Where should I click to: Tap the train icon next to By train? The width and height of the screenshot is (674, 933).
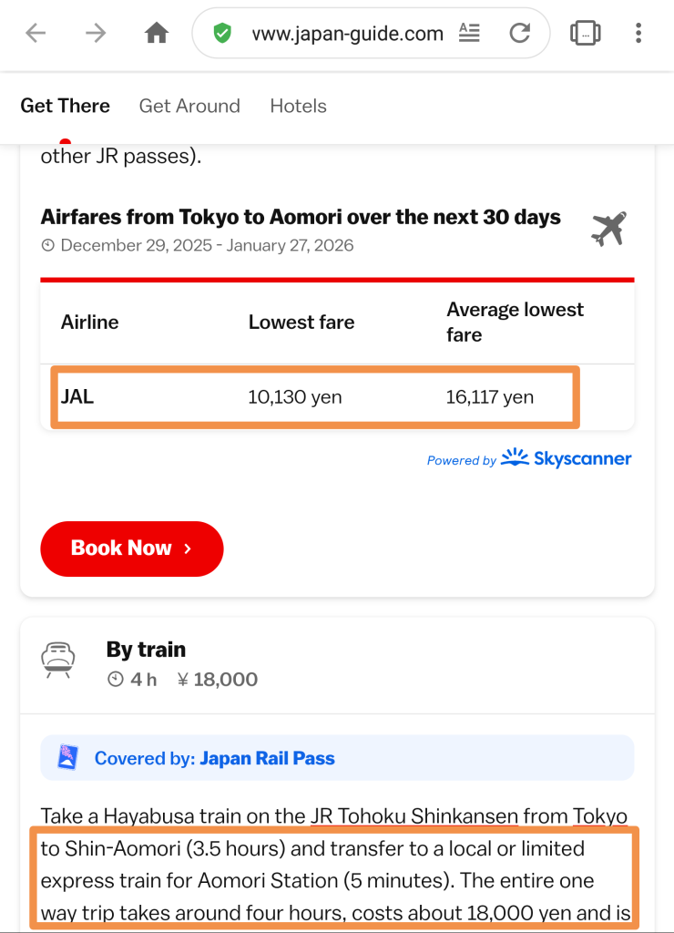[x=58, y=659]
